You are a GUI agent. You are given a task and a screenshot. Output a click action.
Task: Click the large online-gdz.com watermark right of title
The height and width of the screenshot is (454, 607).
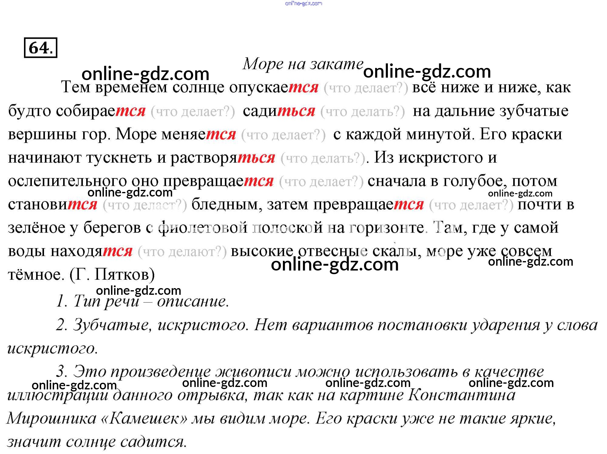click(x=427, y=72)
